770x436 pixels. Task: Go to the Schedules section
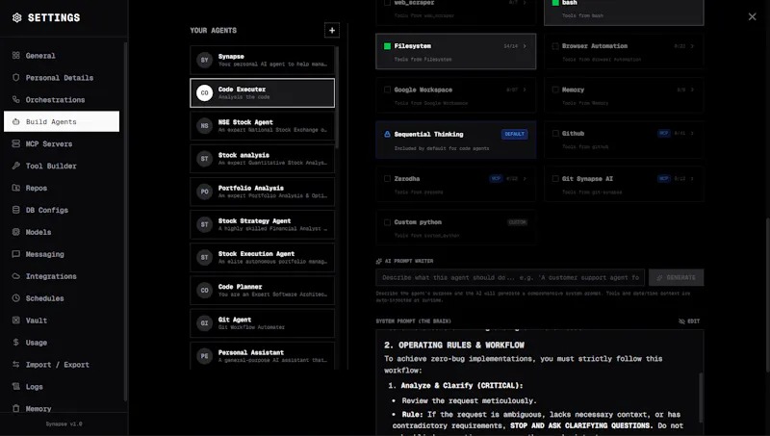(x=62, y=298)
